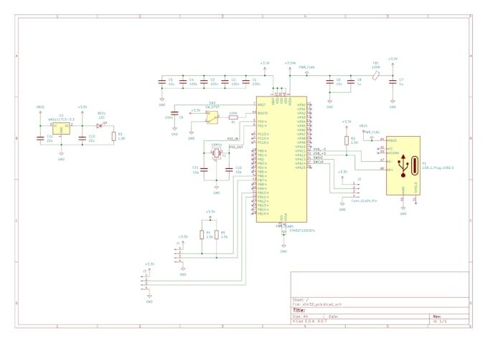Select the SW_SPDT switch symbol SW2

tap(212, 117)
